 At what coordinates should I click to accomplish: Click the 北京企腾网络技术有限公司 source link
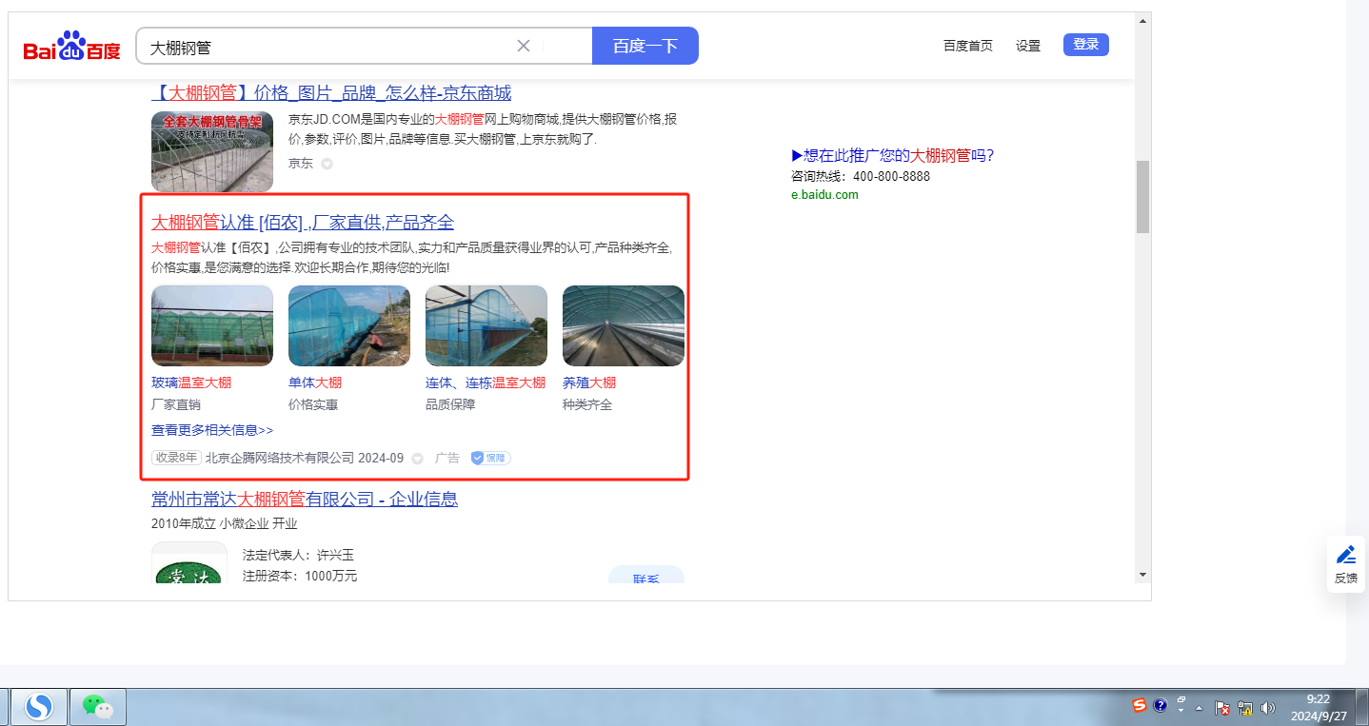pyautogui.click(x=280, y=458)
